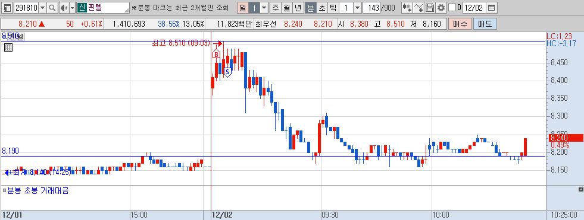Select the 일 (daily) chart period toggle
The width and height of the screenshot is (584, 220).
click(242, 8)
